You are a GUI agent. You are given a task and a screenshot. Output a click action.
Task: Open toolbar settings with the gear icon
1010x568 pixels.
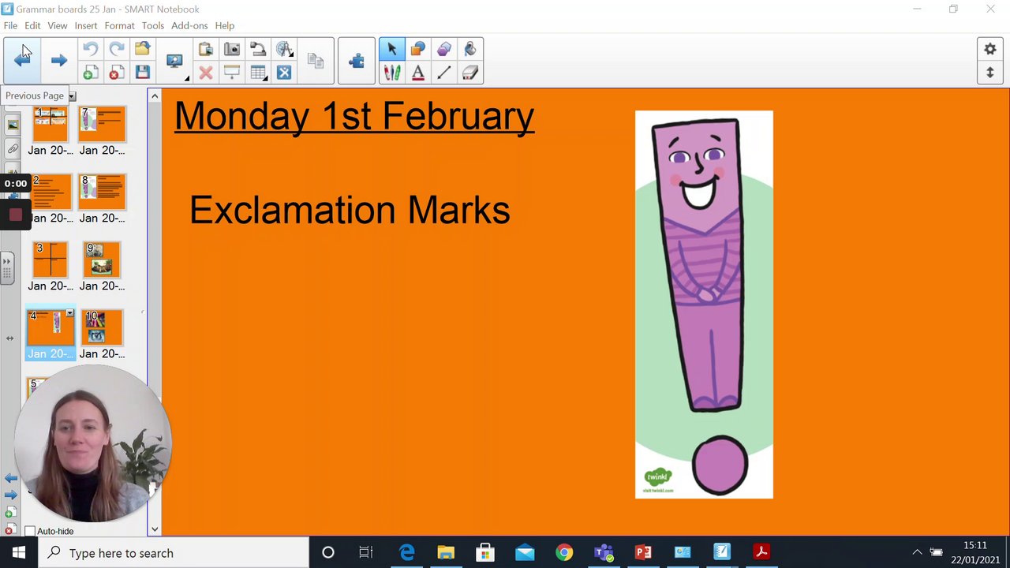coord(990,49)
